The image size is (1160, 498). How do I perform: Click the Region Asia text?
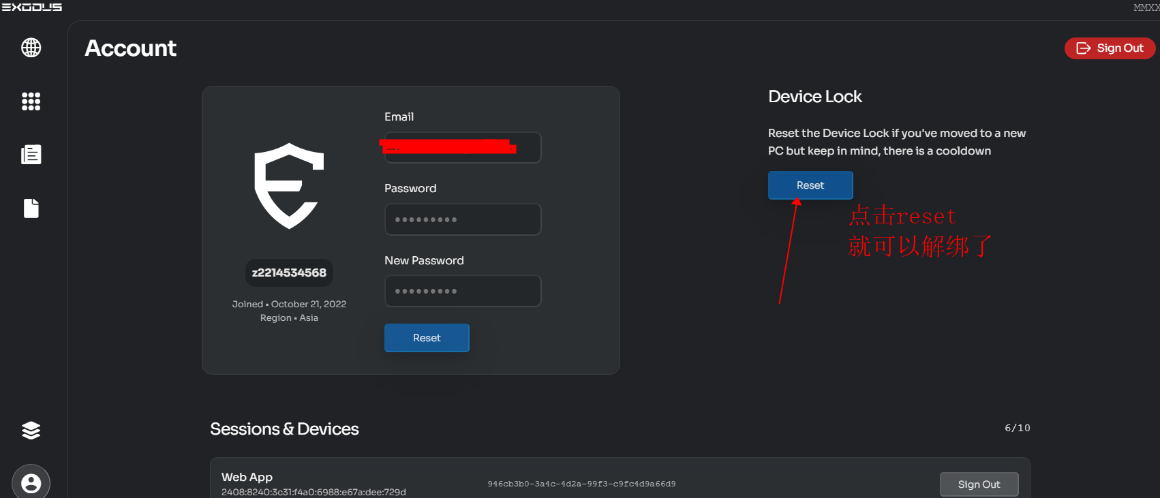point(289,317)
